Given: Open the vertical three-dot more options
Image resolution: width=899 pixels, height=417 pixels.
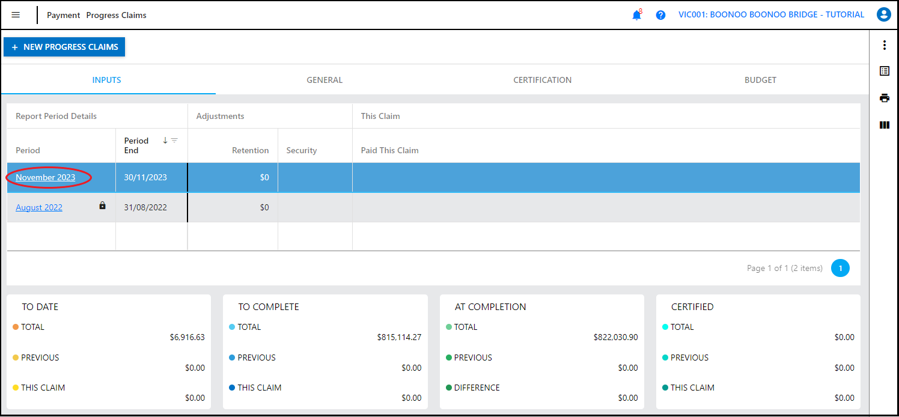Looking at the screenshot, I should (884, 45).
